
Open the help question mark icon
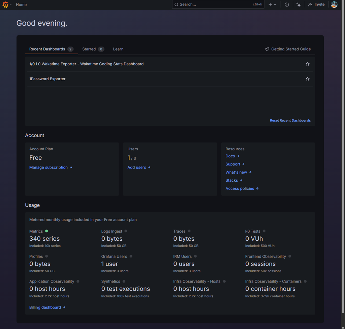click(287, 5)
